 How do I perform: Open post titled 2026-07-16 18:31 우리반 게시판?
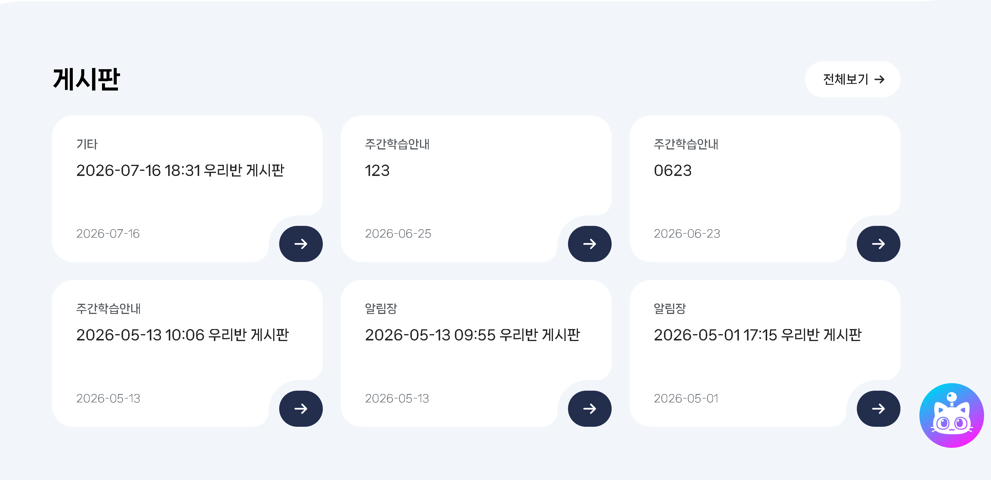[x=180, y=171]
